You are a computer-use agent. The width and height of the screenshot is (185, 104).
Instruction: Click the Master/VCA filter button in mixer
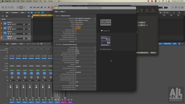coord(167,44)
